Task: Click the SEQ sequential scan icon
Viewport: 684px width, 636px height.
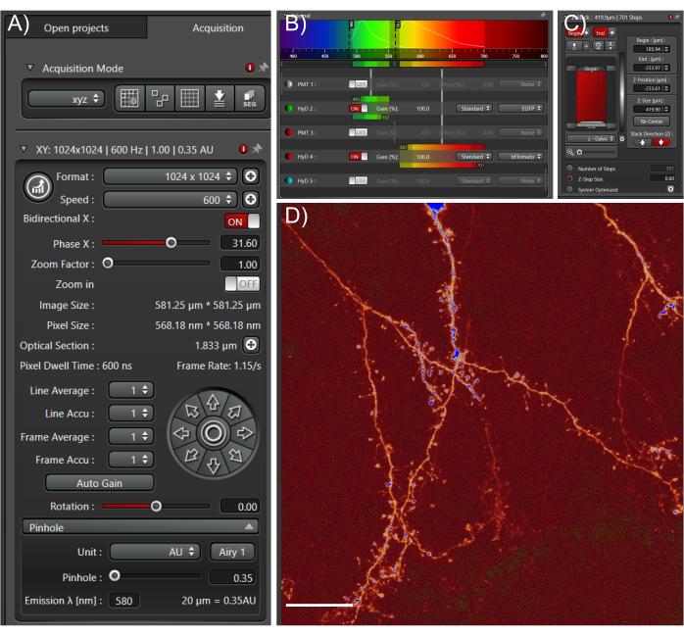Action: tap(249, 99)
